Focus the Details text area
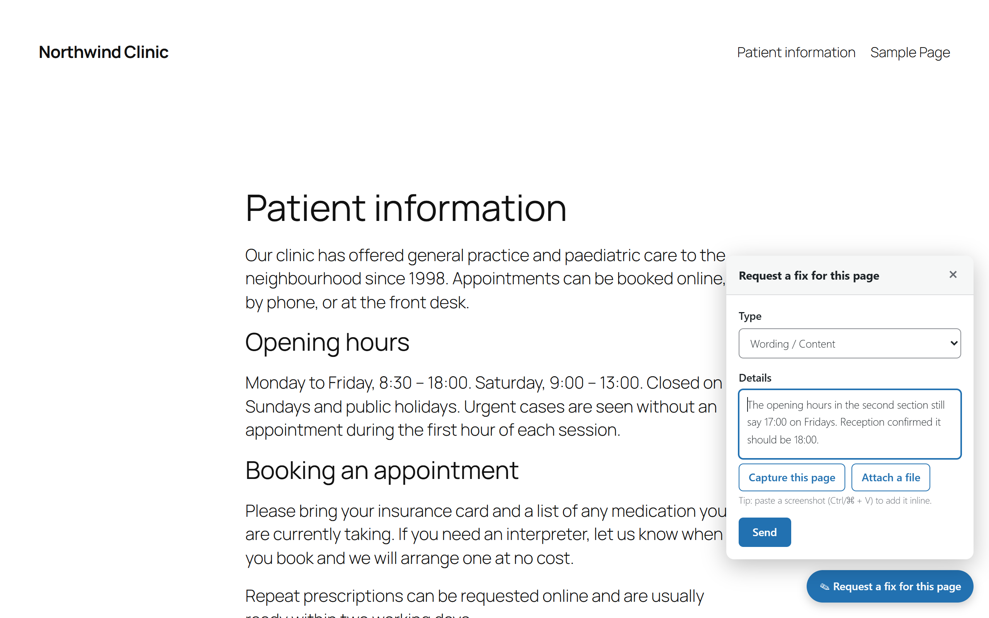 (849, 424)
